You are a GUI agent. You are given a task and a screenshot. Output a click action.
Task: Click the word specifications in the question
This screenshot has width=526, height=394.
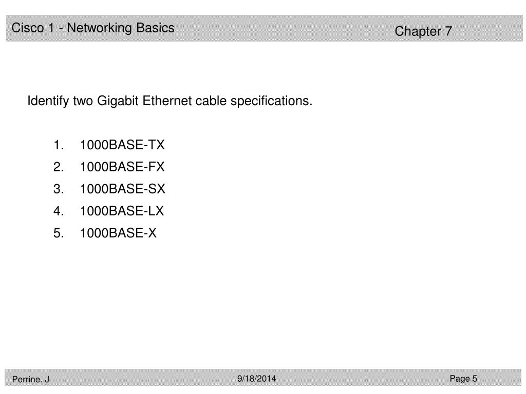click(x=271, y=101)
